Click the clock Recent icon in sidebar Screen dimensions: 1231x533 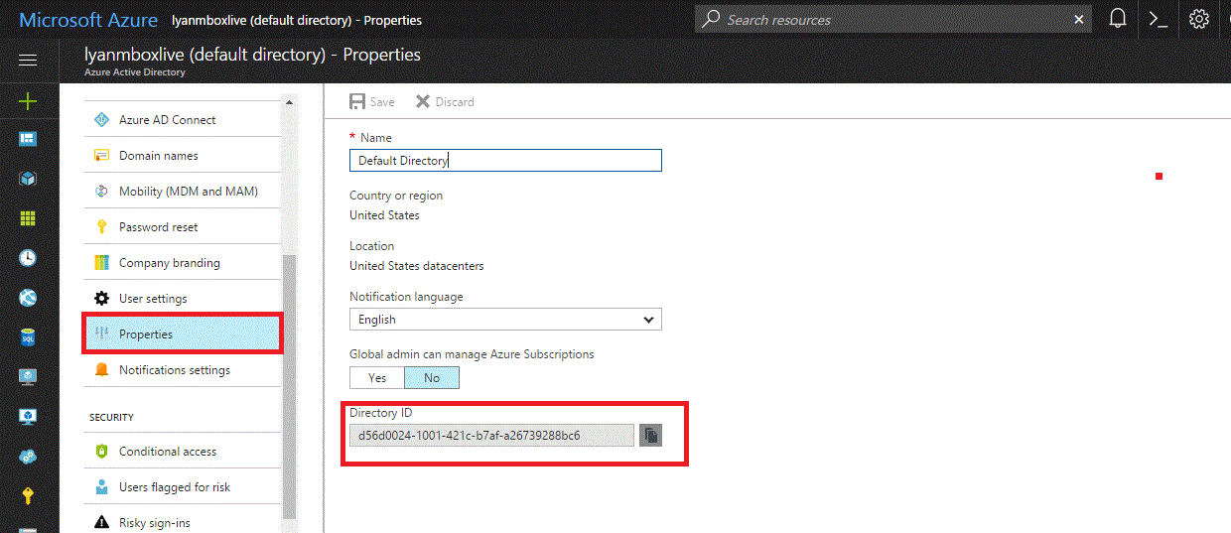tap(28, 258)
